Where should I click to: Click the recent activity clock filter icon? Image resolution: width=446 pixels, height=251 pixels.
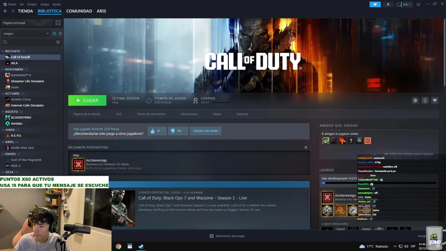[x=54, y=33]
